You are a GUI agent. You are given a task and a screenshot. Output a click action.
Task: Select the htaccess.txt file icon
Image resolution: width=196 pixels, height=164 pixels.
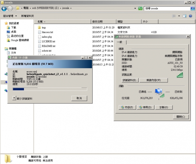coord(39,32)
